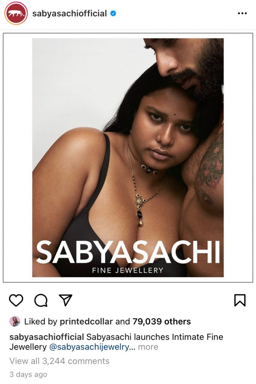
Task: Tap SABYASACHI logo text on image
Action: (x=128, y=252)
